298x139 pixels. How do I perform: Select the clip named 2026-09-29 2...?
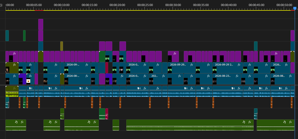tap(228, 68)
